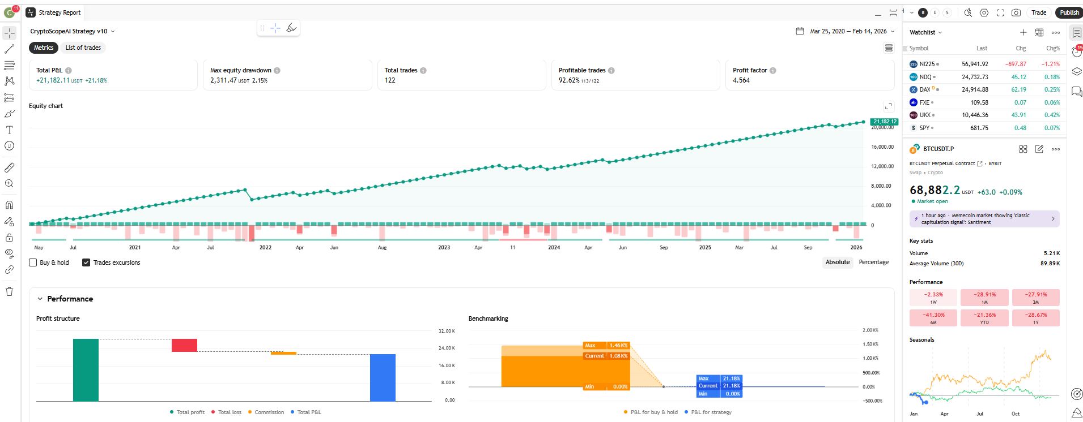The height and width of the screenshot is (422, 1083).
Task: Expand the equity chart to fullscreen
Action: pyautogui.click(x=888, y=106)
